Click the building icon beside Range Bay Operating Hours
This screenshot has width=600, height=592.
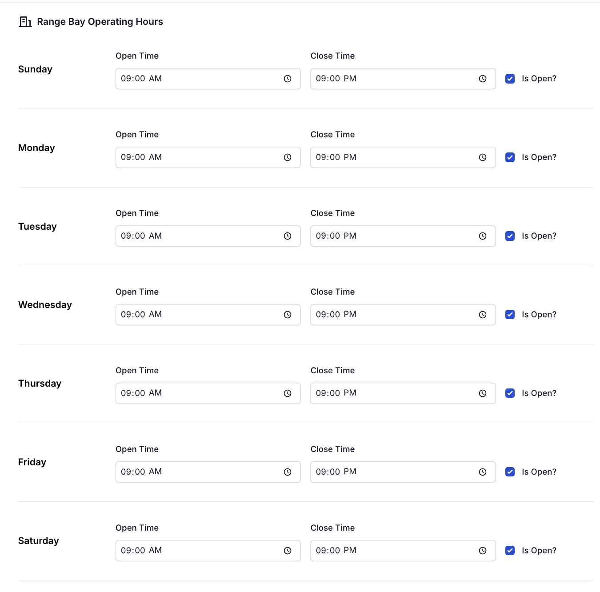[x=25, y=22]
